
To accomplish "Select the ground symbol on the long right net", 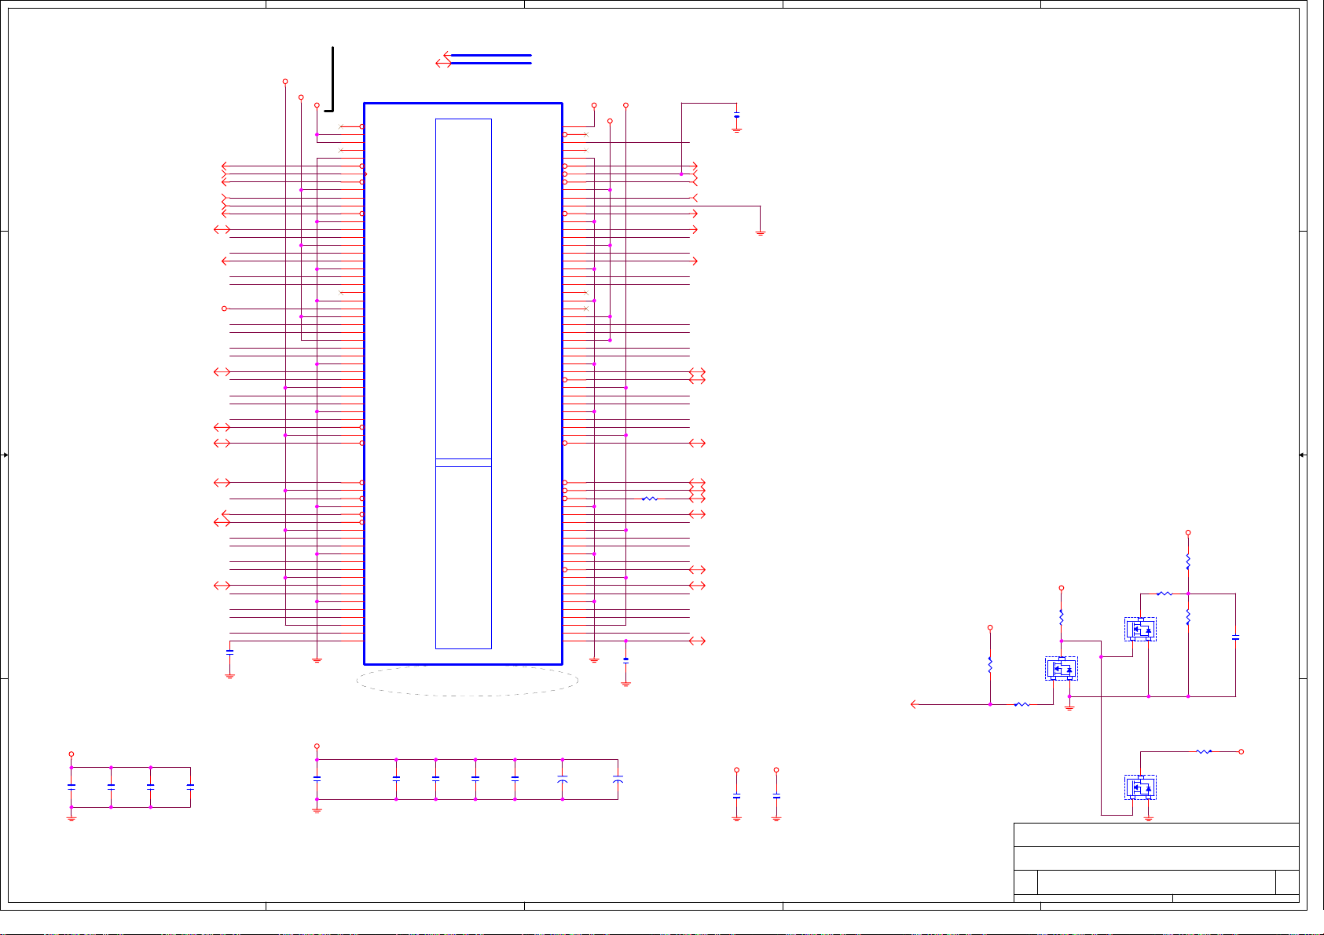I will pos(760,232).
